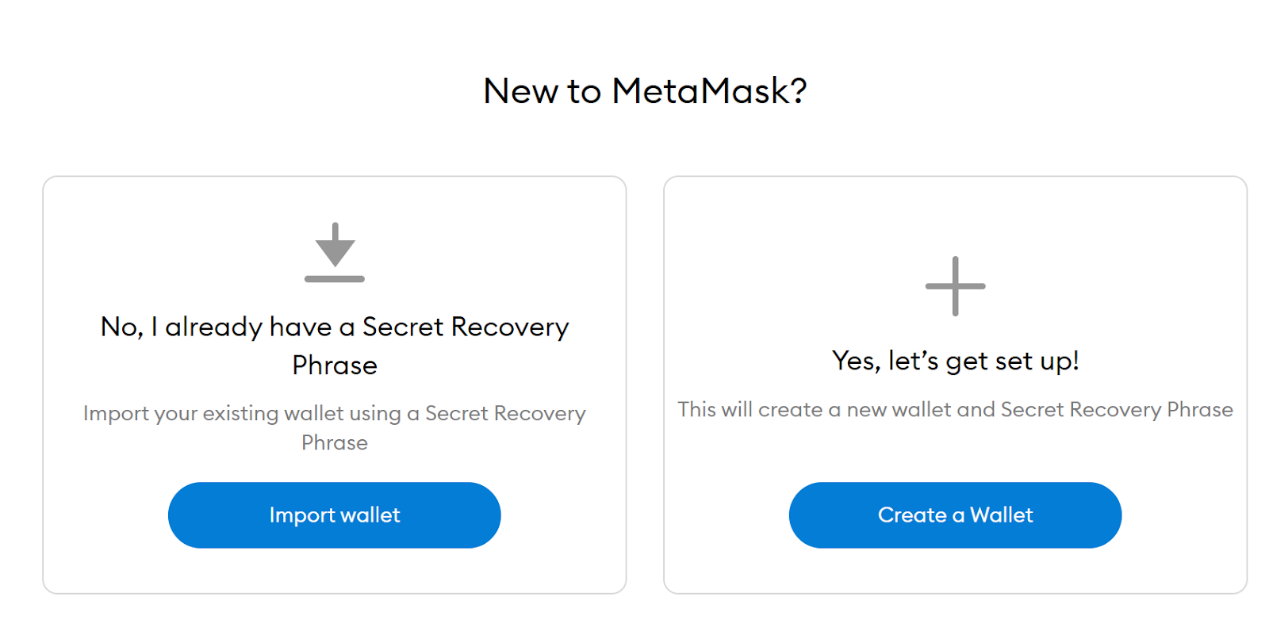This screenshot has height=620, width=1269.
Task: Click the 'New to MetaMask?' heading
Action: tap(646, 91)
